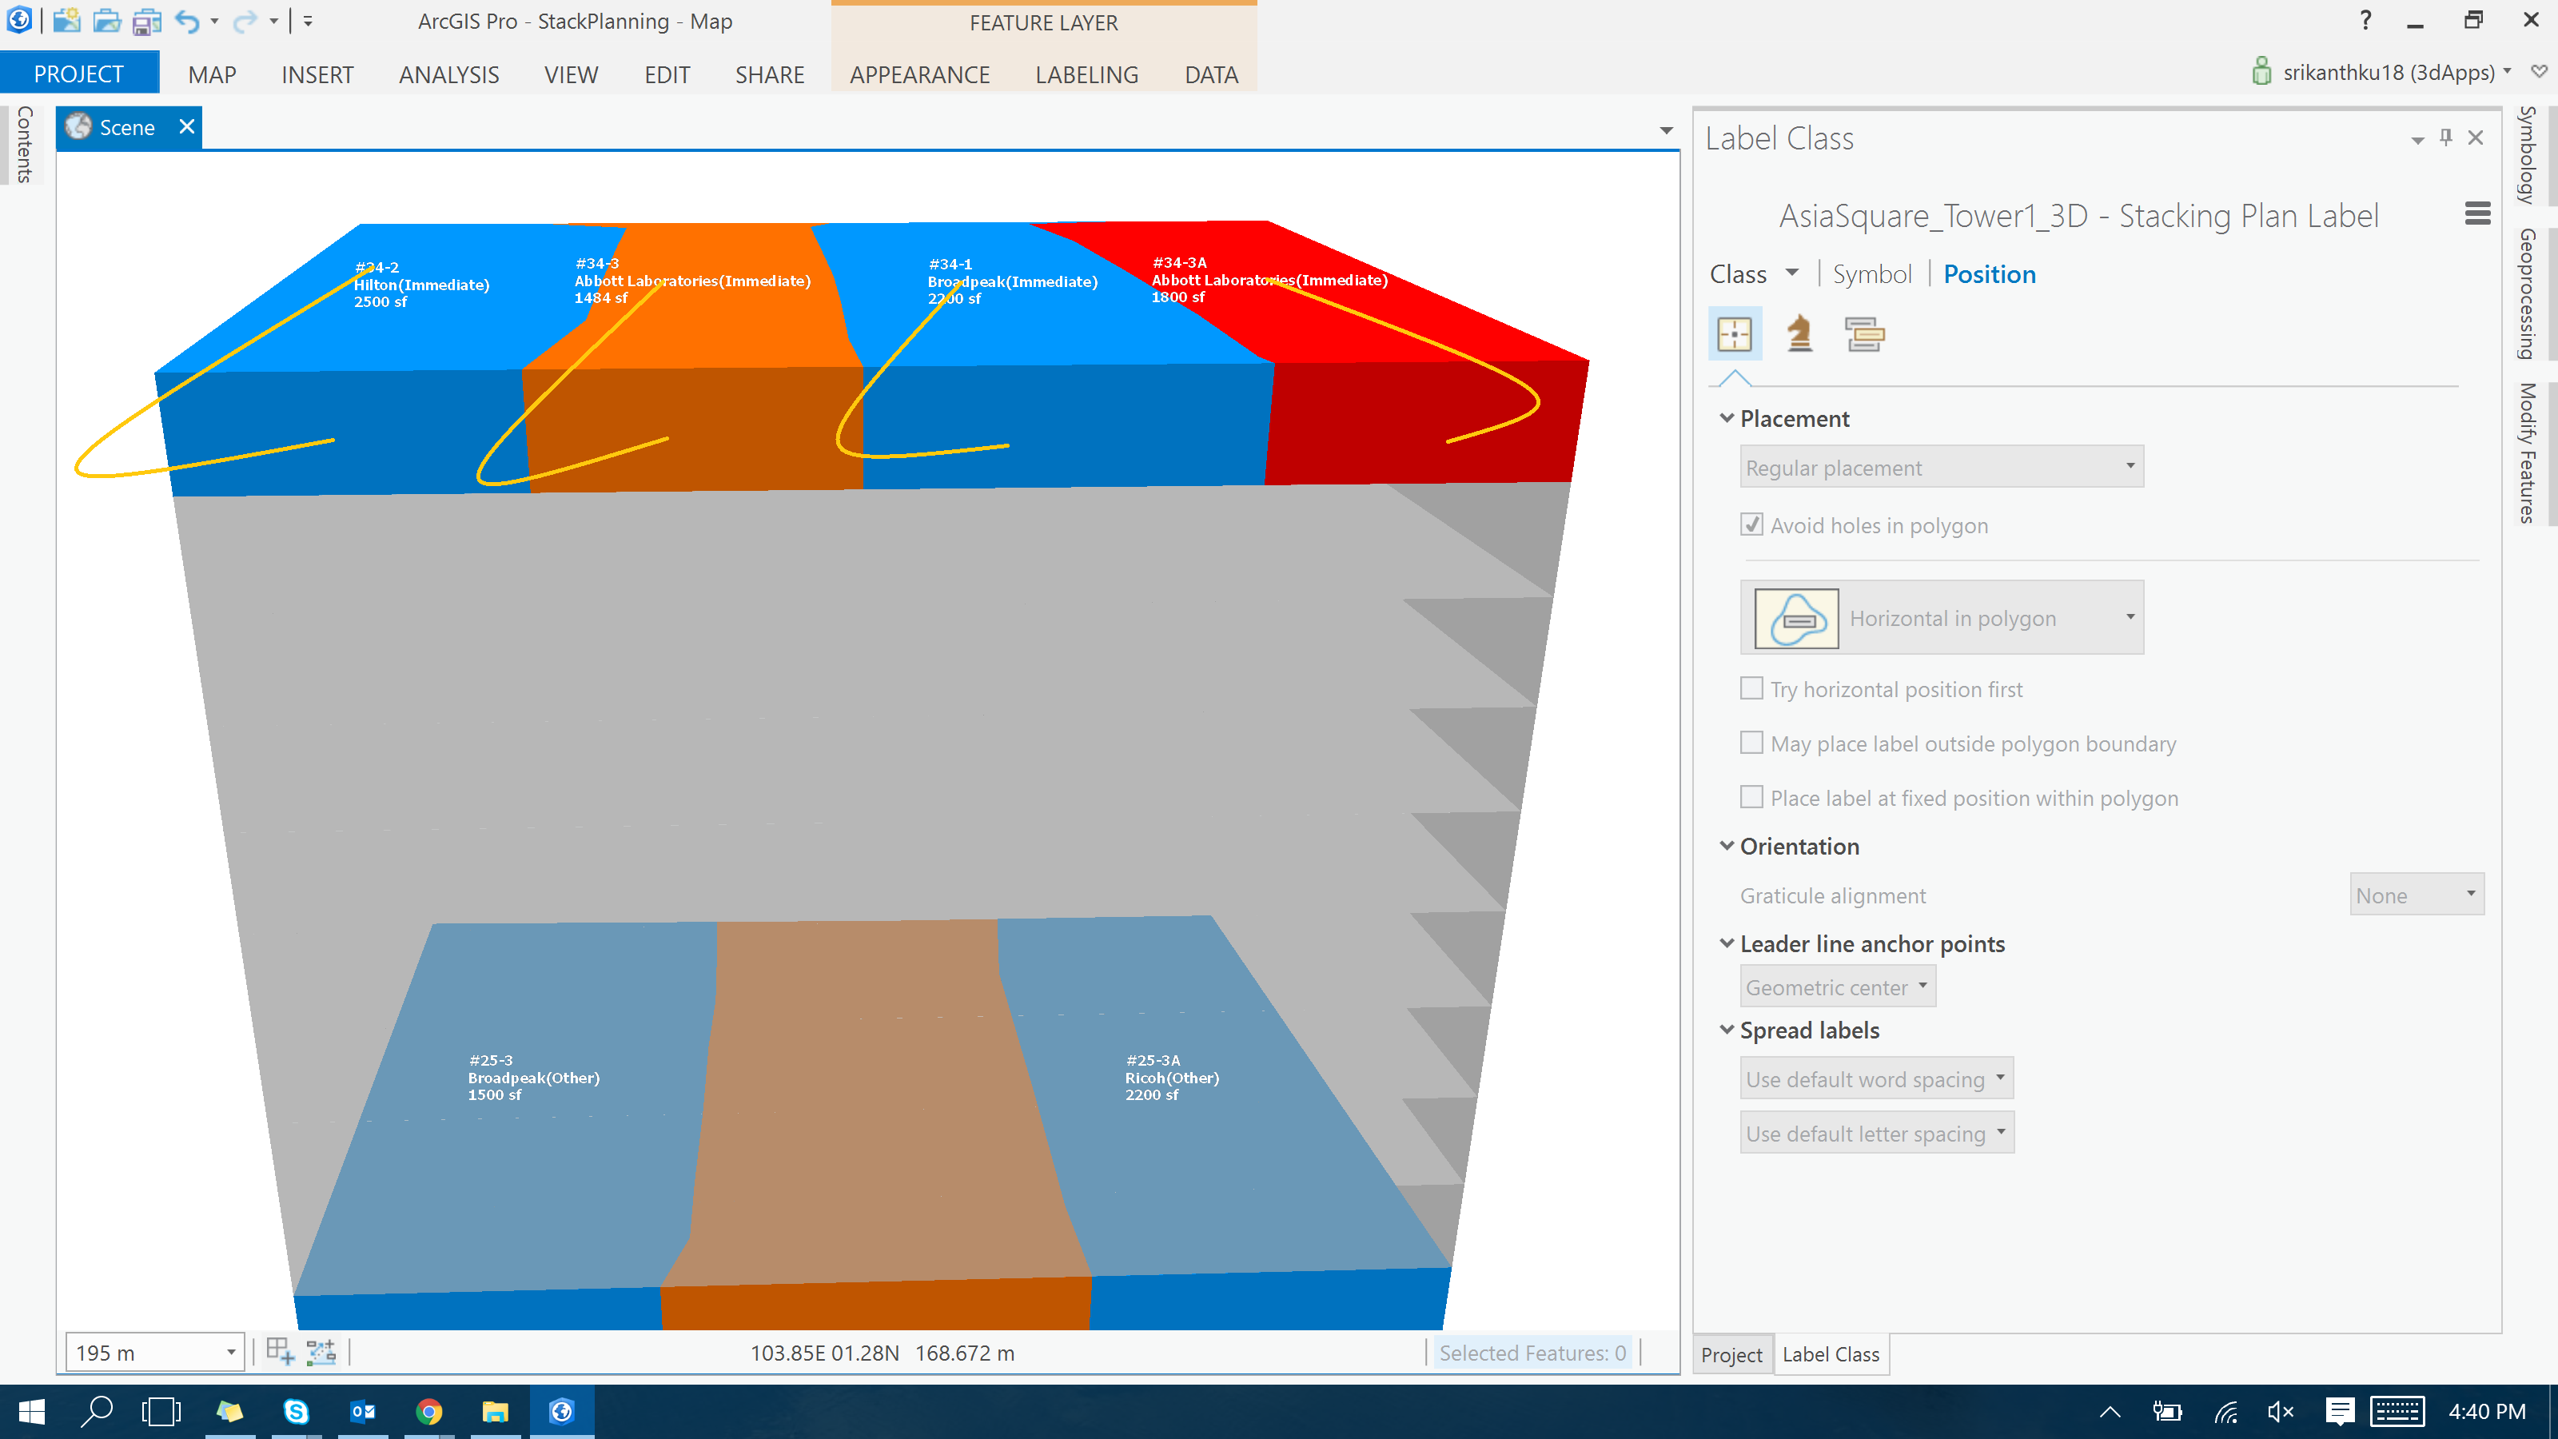2558x1439 pixels.
Task: Check May place label outside polygon boundary
Action: (x=1751, y=743)
